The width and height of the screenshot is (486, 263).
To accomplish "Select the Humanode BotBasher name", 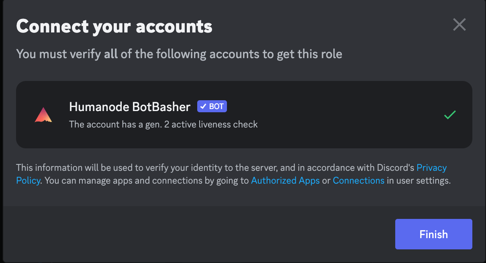I will [x=130, y=107].
